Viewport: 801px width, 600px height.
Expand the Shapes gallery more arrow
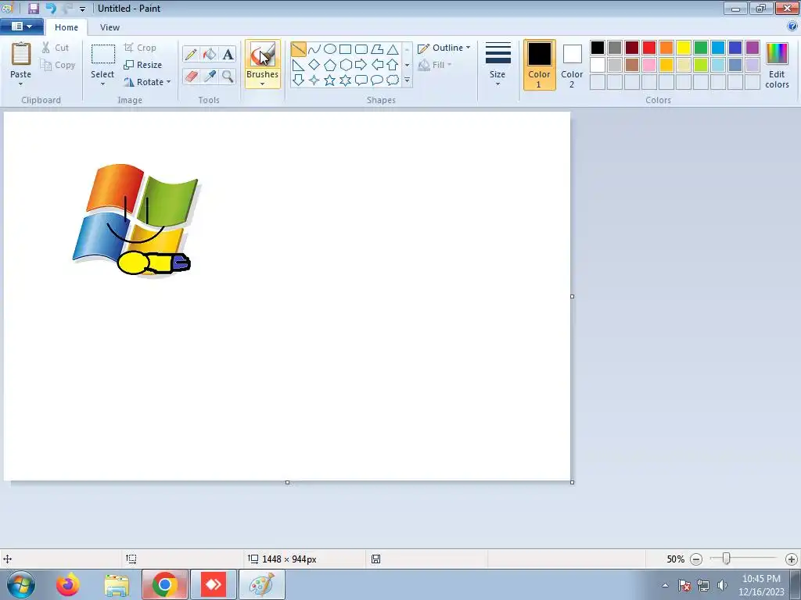pos(407,80)
